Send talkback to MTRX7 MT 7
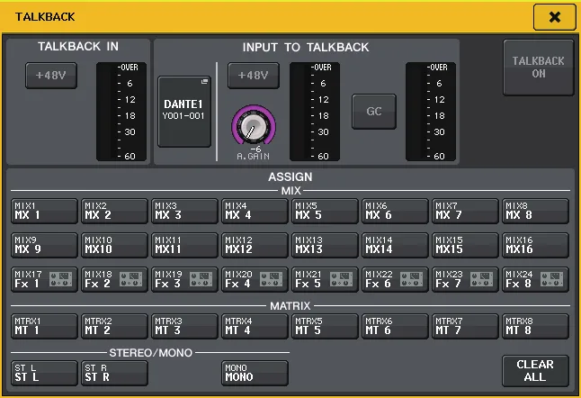This screenshot has width=581, height=398. pyautogui.click(x=465, y=326)
